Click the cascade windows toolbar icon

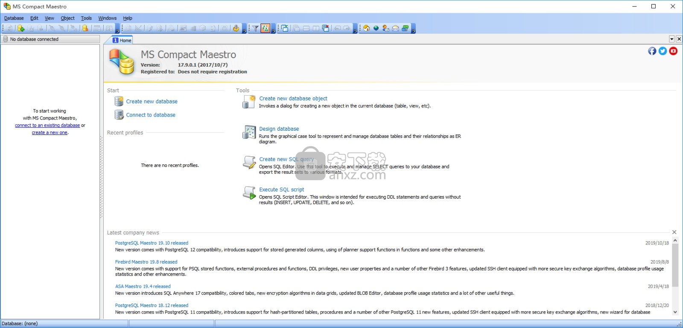click(x=296, y=28)
